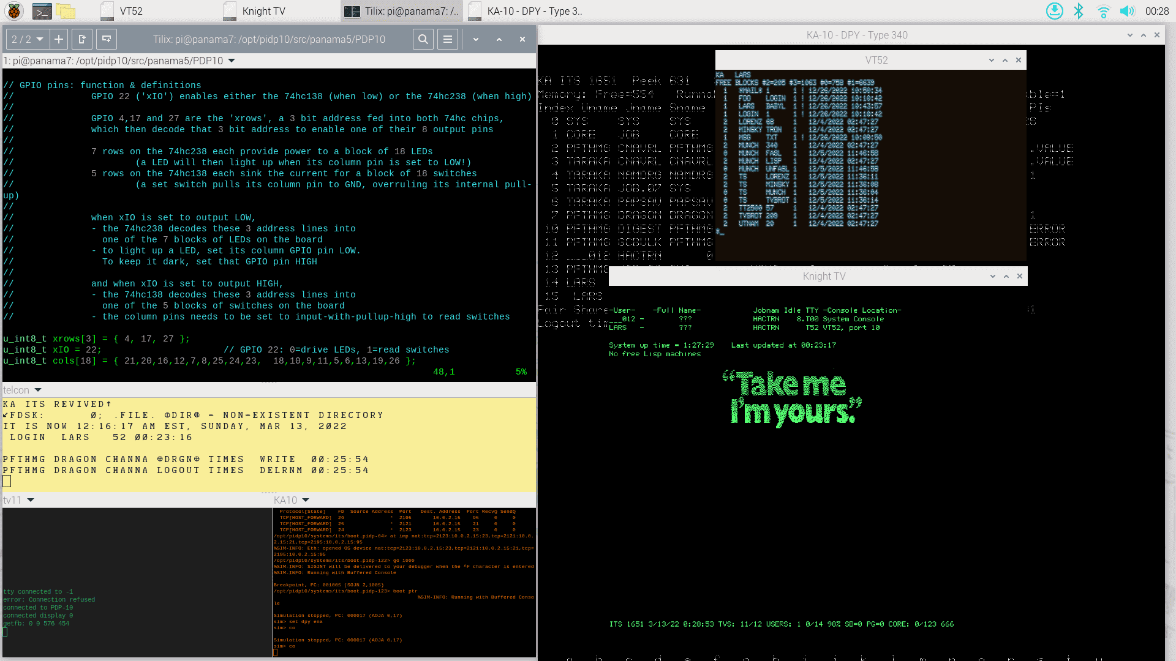Add terminal to the right in Tilix
1176x661 pixels.
(82, 39)
